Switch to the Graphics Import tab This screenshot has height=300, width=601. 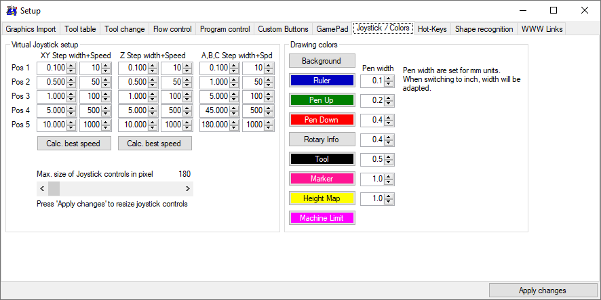coord(31,29)
